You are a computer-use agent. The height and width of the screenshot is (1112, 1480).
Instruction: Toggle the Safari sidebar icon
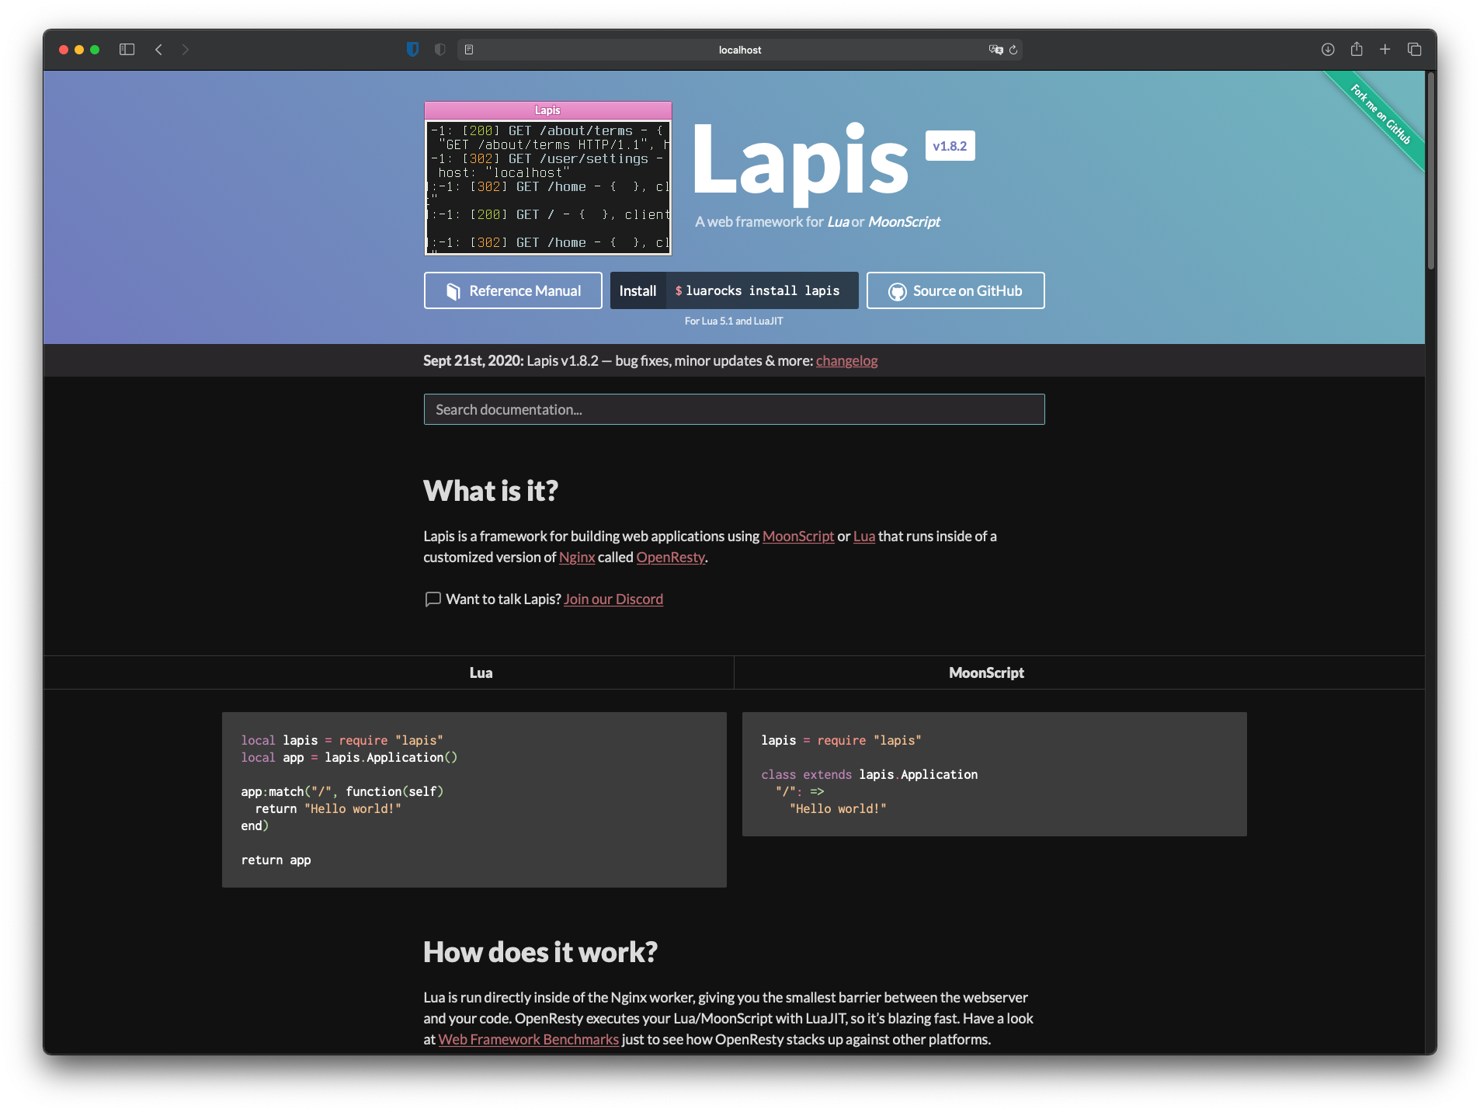coord(127,50)
